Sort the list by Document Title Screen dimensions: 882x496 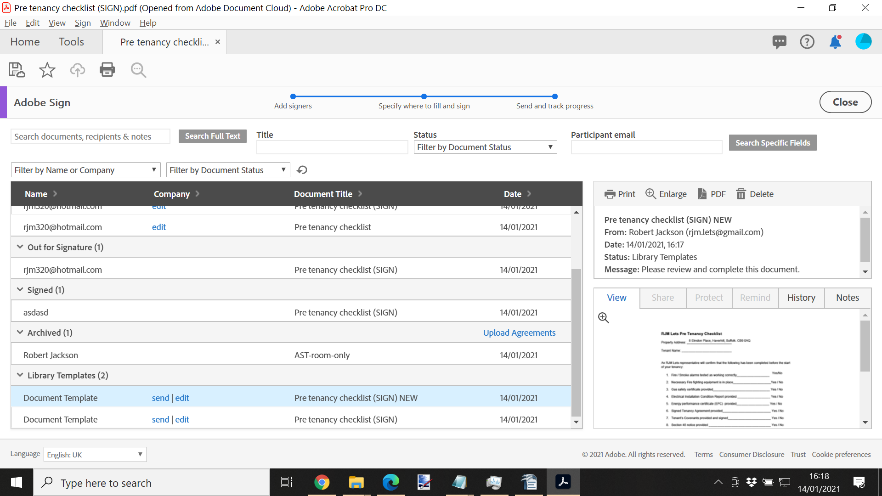click(x=328, y=194)
